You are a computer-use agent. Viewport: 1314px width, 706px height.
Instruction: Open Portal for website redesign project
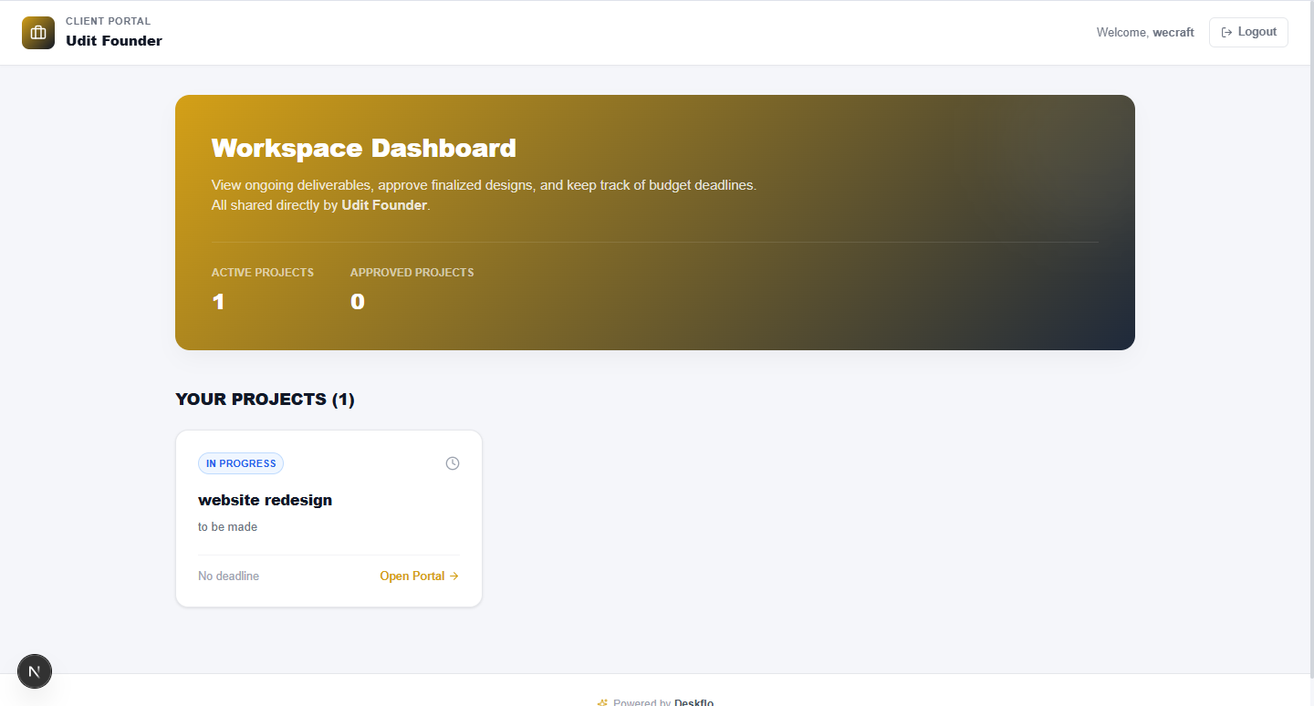[x=419, y=576]
